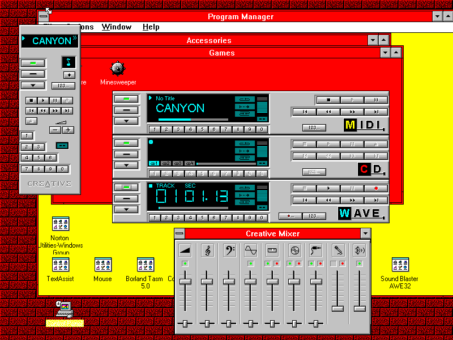453x340 pixels.
Task: Open the Creative Mixer control-menu box
Action: click(x=180, y=233)
